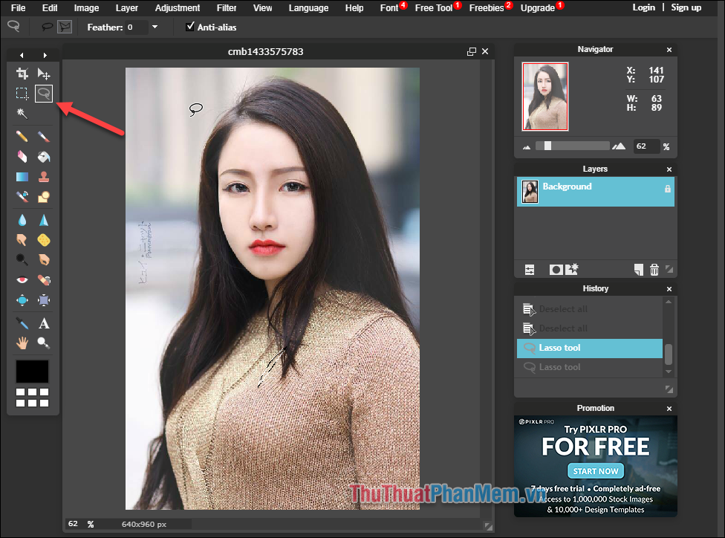Image resolution: width=725 pixels, height=538 pixels.
Task: Toggle the Anti-alias checkbox
Action: [x=190, y=26]
